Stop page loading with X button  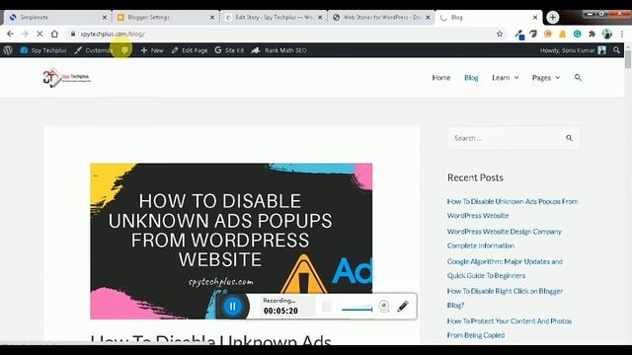(x=39, y=34)
